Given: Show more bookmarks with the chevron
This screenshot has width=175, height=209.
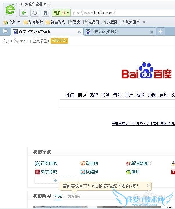Looking at the screenshot, I should click(x=144, y=22).
